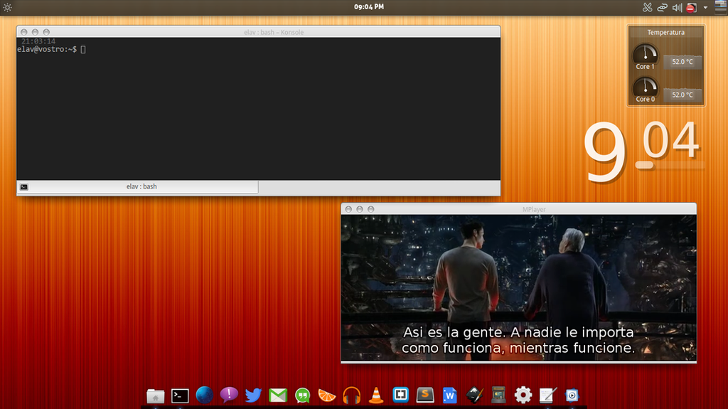The width and height of the screenshot is (728, 409).
Task: Click the Core 0 '52.0 °C' reading
Action: [x=682, y=95]
